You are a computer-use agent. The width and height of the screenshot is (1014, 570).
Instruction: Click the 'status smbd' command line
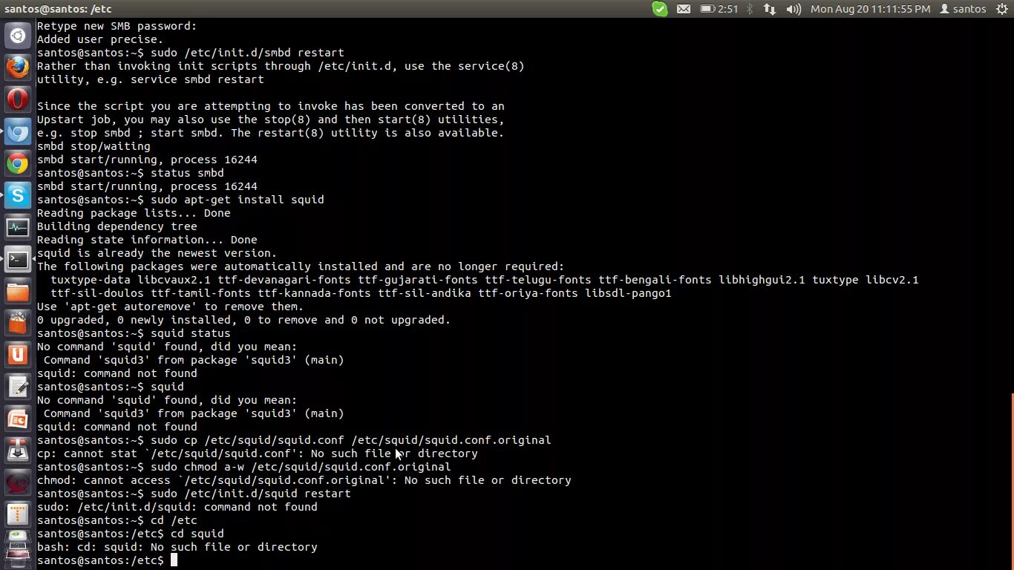tap(131, 173)
